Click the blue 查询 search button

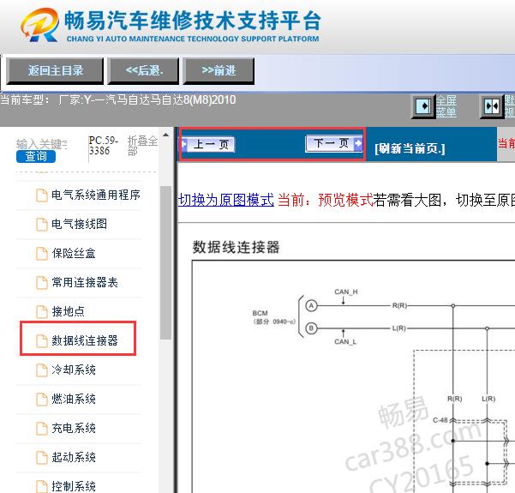36,156
